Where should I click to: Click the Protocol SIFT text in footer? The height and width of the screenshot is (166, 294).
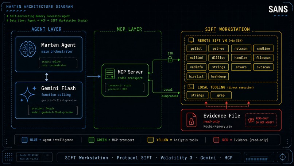tap(134, 158)
